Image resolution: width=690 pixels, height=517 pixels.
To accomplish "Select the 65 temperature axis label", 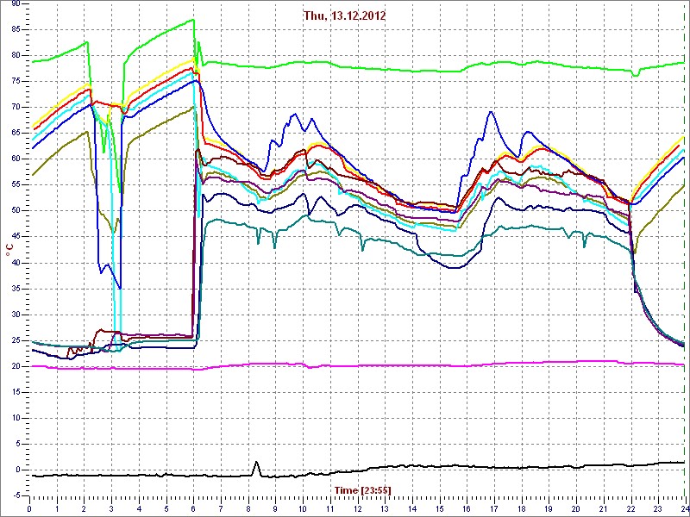I will click(x=15, y=134).
